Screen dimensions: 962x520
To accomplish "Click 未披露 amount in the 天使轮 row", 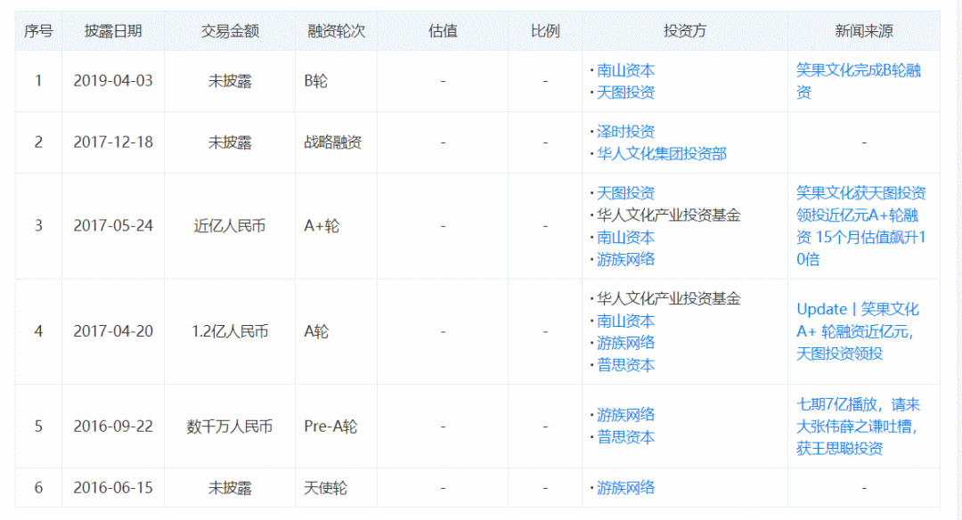I will pyautogui.click(x=230, y=488).
